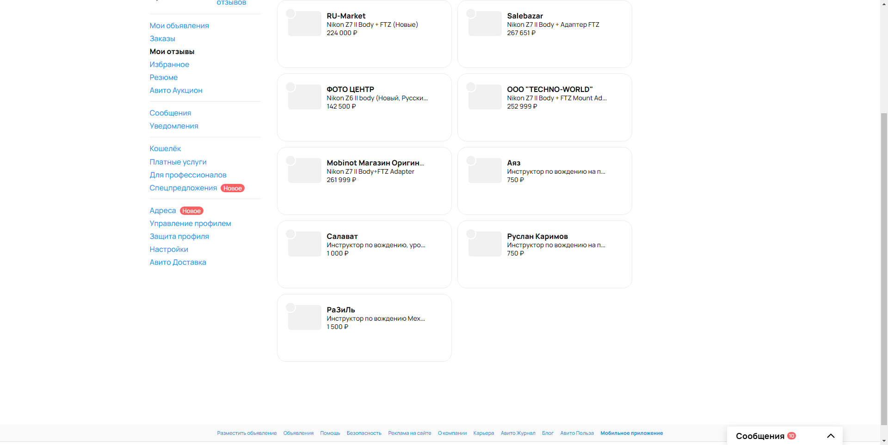
Task: Open Объявления footer link
Action: click(298, 433)
